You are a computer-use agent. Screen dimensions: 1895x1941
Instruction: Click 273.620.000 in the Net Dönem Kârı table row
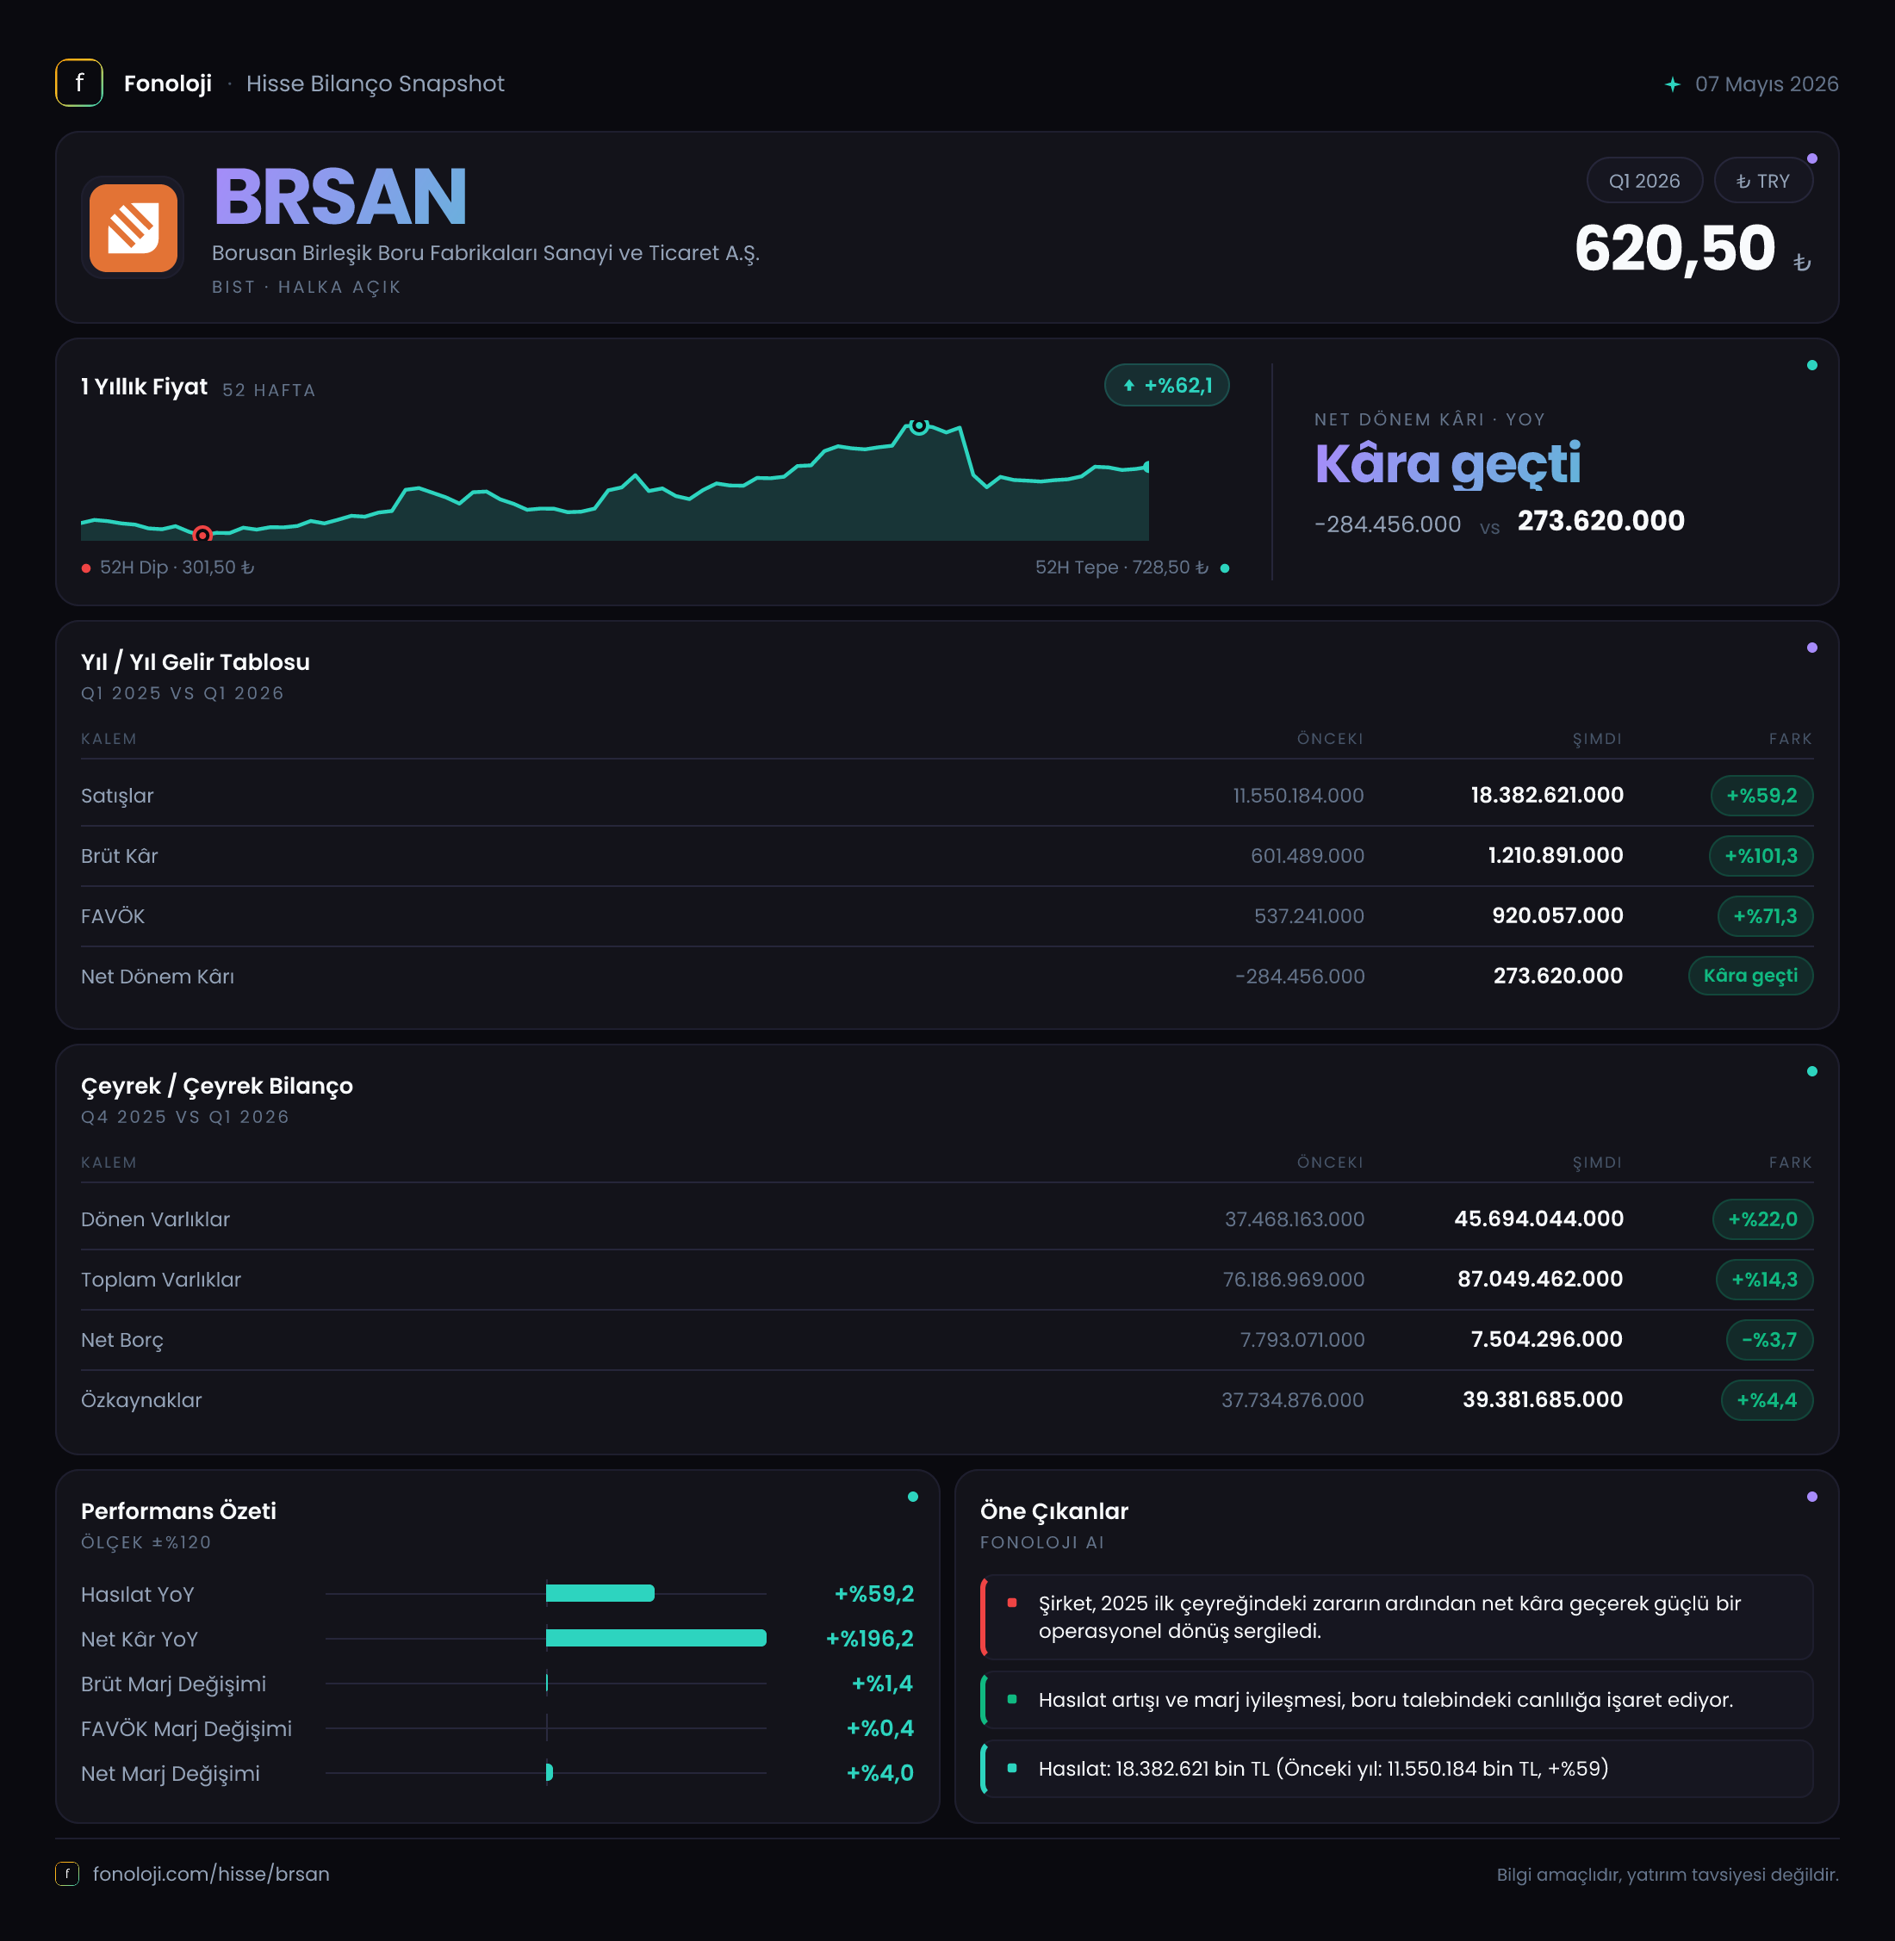1557,976
